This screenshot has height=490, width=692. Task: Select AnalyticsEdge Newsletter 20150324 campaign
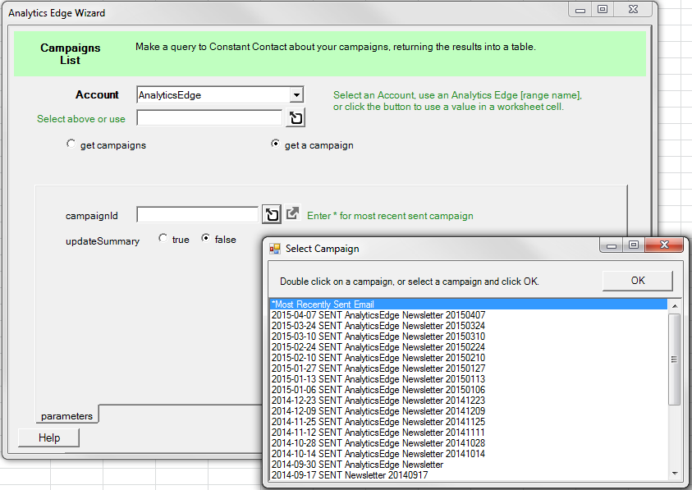point(468,326)
